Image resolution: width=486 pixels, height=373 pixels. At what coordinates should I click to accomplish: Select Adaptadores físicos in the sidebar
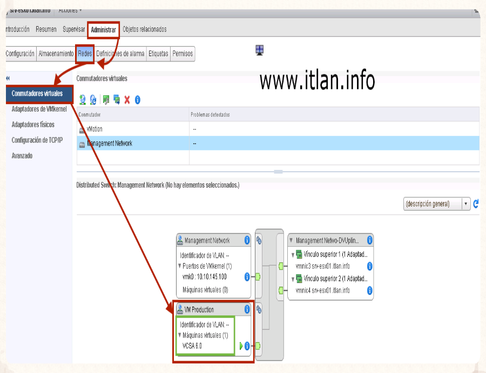[33, 125]
